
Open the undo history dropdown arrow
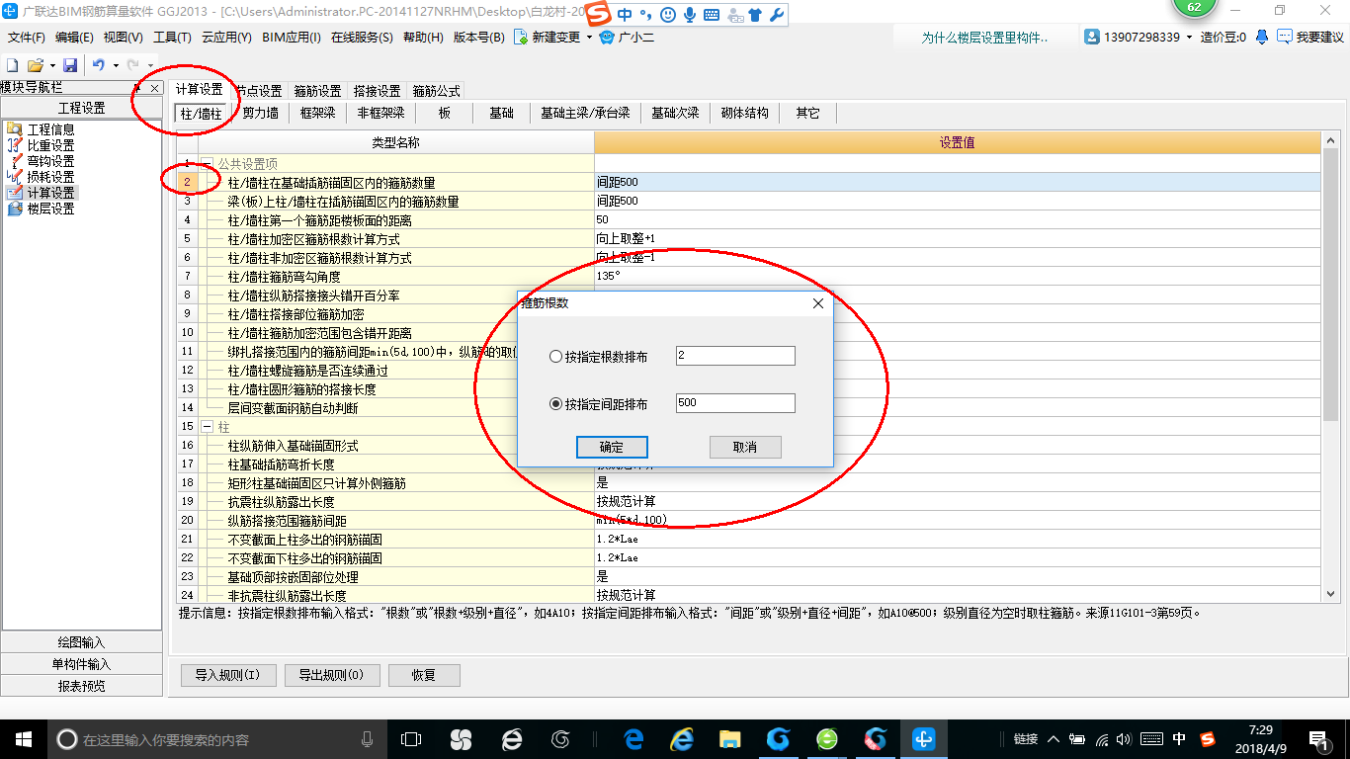[115, 65]
